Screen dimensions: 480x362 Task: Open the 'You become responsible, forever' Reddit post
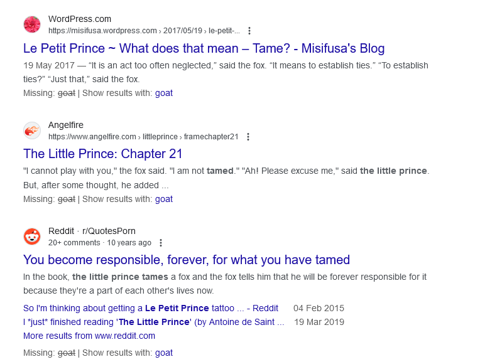tap(186, 260)
